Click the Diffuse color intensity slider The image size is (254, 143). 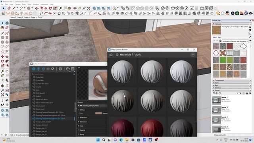[105, 113]
